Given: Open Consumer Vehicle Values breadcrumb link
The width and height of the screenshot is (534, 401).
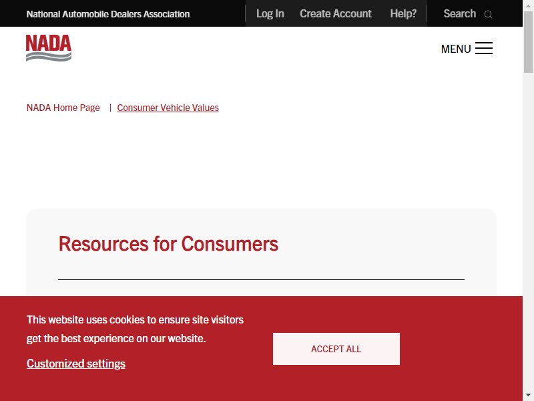Looking at the screenshot, I should 168,108.
